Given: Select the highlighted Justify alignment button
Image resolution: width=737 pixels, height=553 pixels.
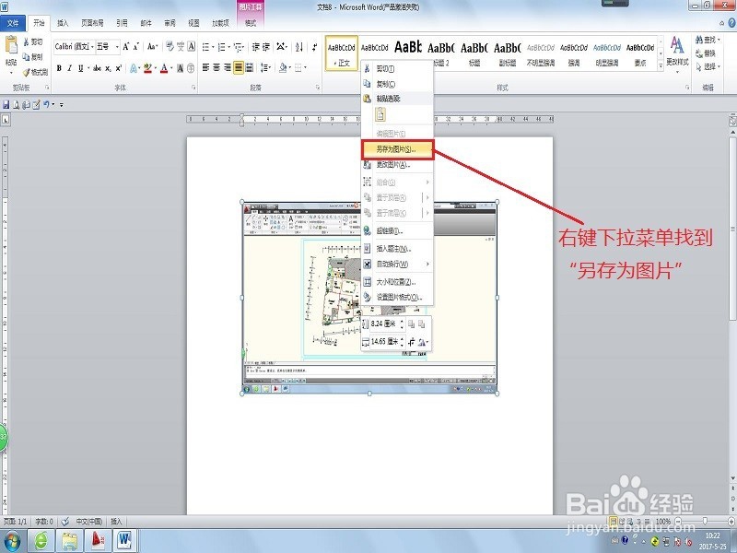Looking at the screenshot, I should point(239,68).
